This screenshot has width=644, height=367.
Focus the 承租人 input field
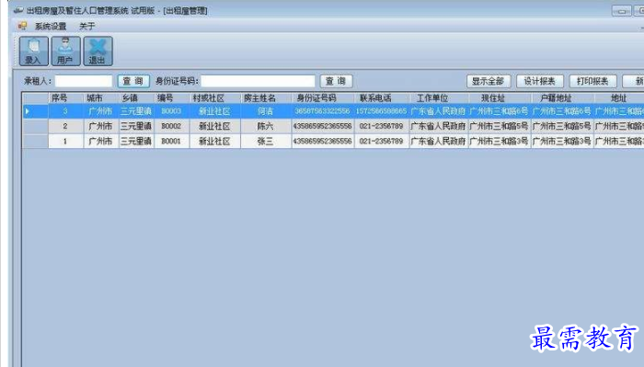click(x=84, y=81)
